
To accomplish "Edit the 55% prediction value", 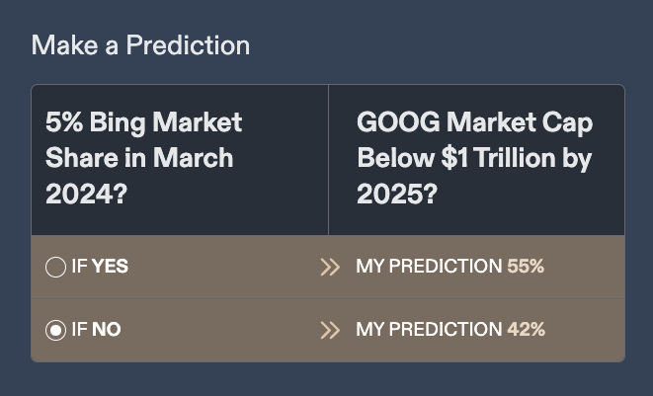I will coord(526,267).
